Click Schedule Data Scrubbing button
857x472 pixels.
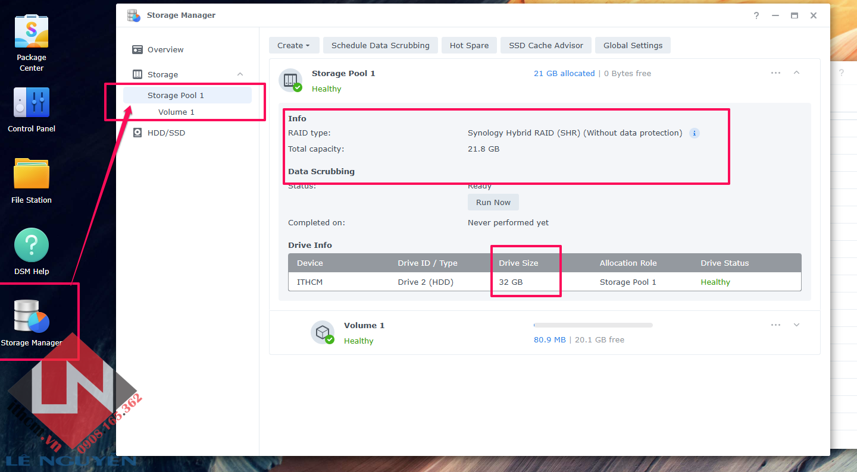click(380, 45)
